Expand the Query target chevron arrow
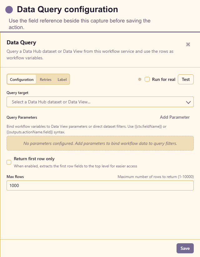The image size is (200, 257). [x=188, y=102]
